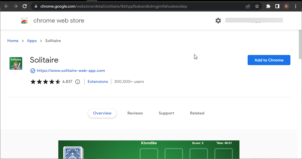Click the share page icon in address bar

click(248, 6)
